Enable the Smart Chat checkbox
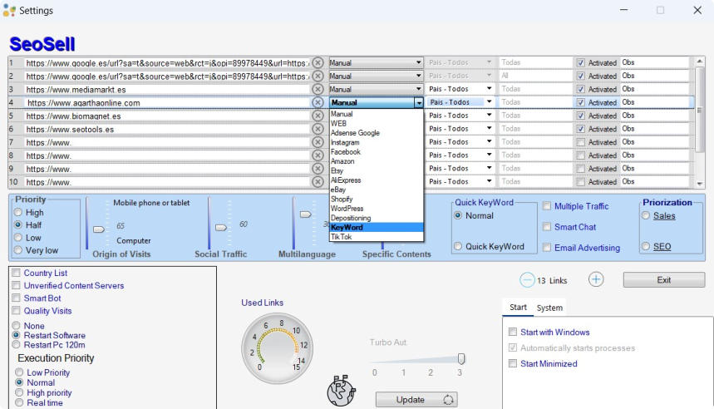This screenshot has width=714, height=409. [547, 226]
